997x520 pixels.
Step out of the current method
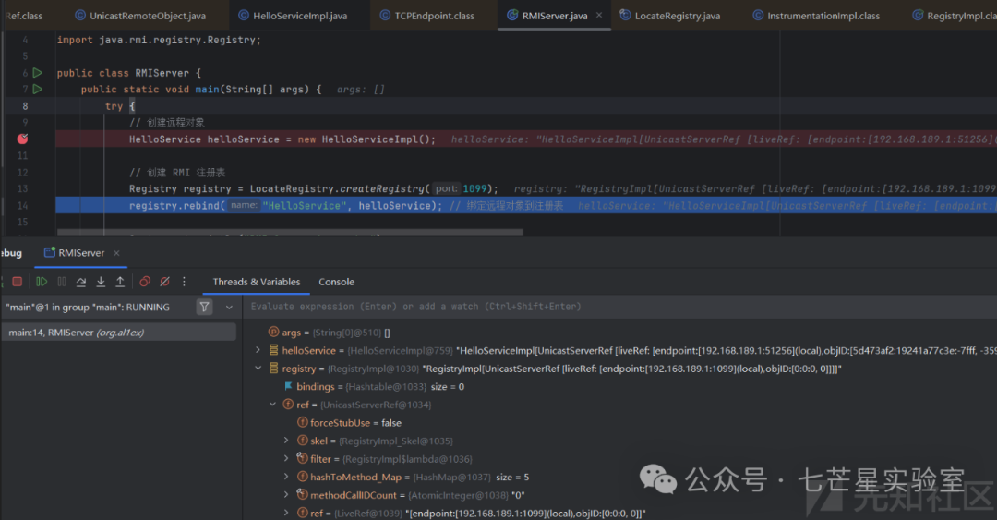pos(119,282)
